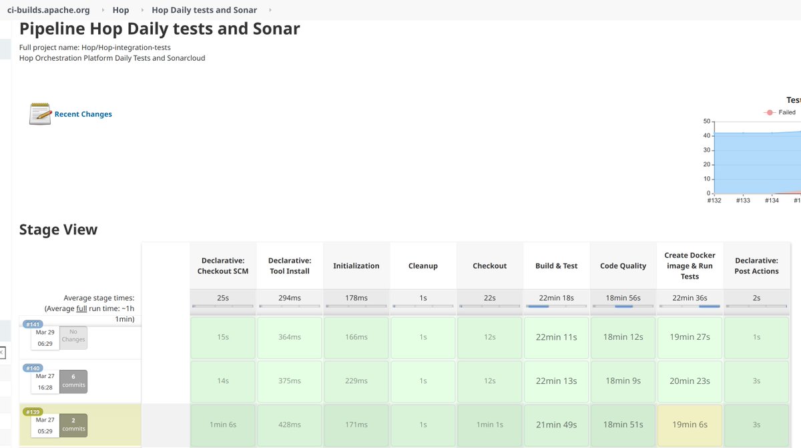
Task: Click the 22min 36s average Docker tests time
Action: 690,298
